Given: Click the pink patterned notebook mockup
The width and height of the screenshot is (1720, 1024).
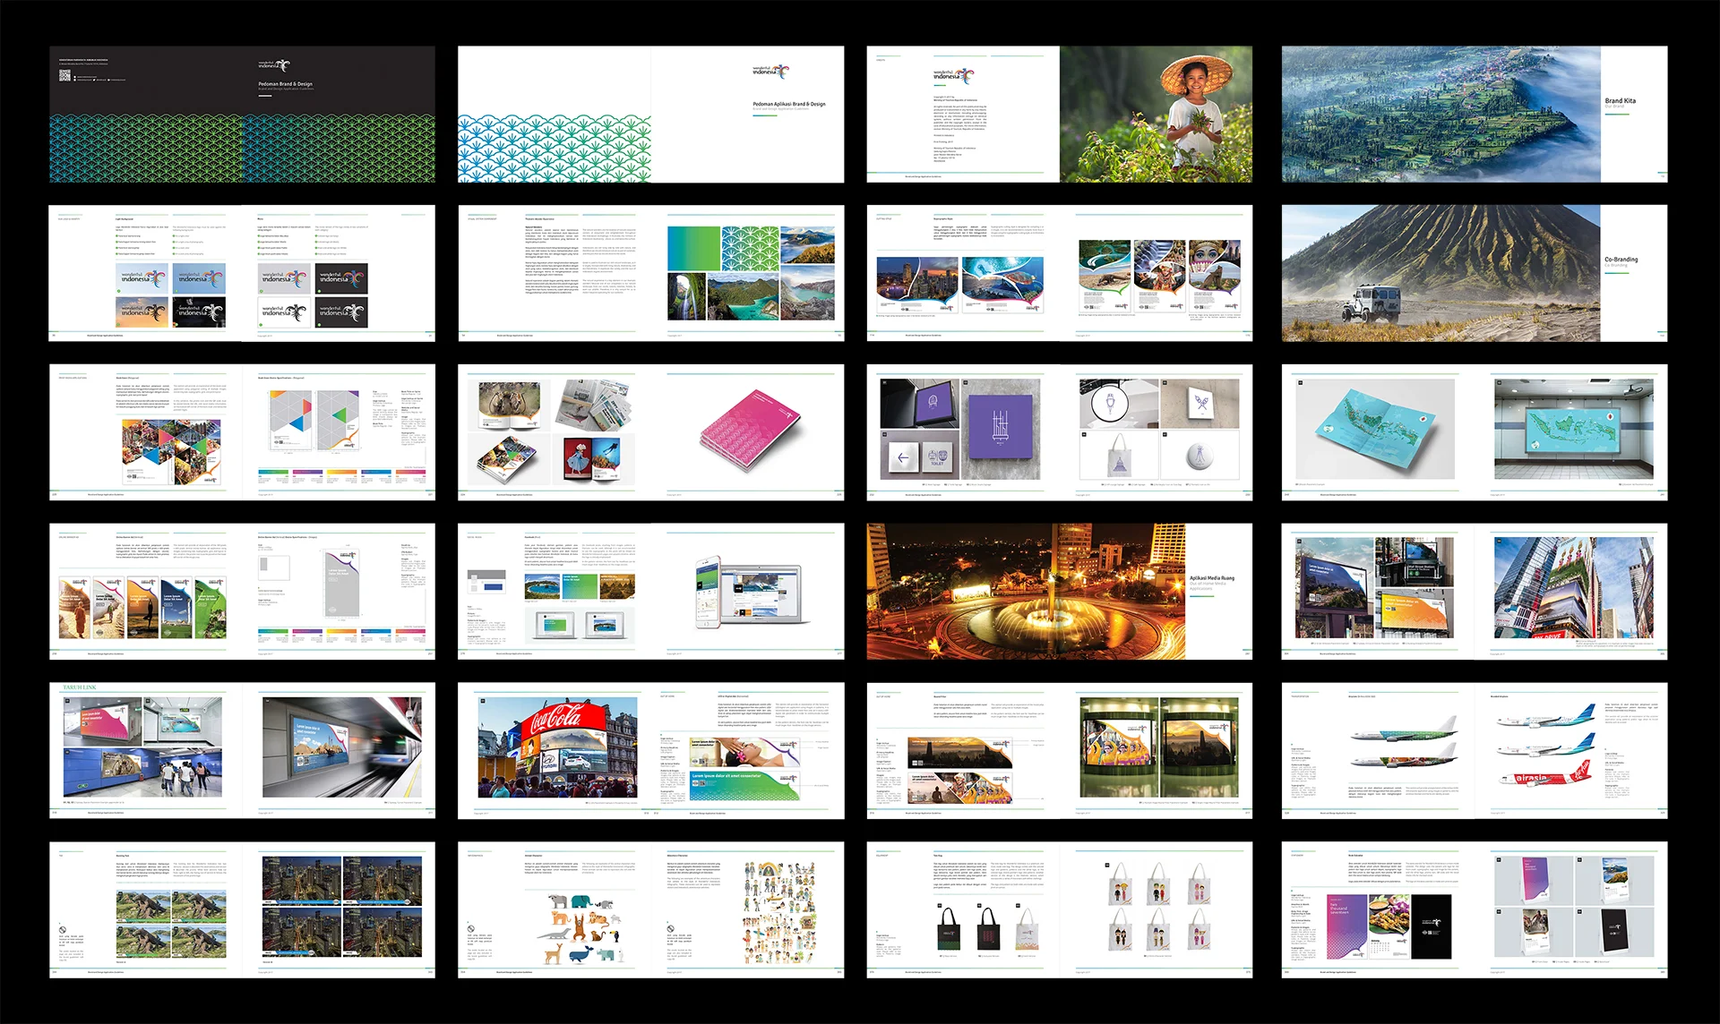Looking at the screenshot, I should tap(749, 429).
